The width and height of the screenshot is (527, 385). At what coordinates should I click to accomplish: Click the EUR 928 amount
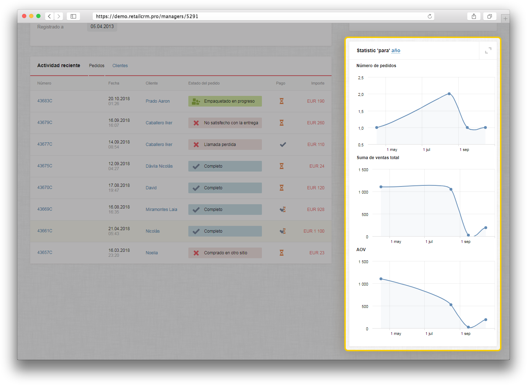(316, 210)
